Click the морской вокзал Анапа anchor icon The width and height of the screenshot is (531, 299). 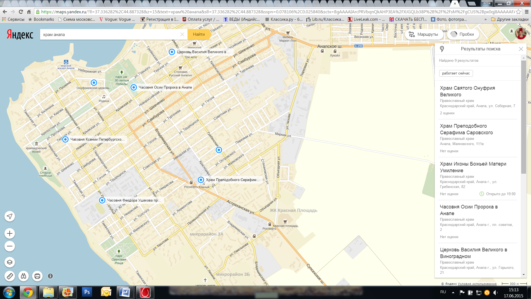66,62
